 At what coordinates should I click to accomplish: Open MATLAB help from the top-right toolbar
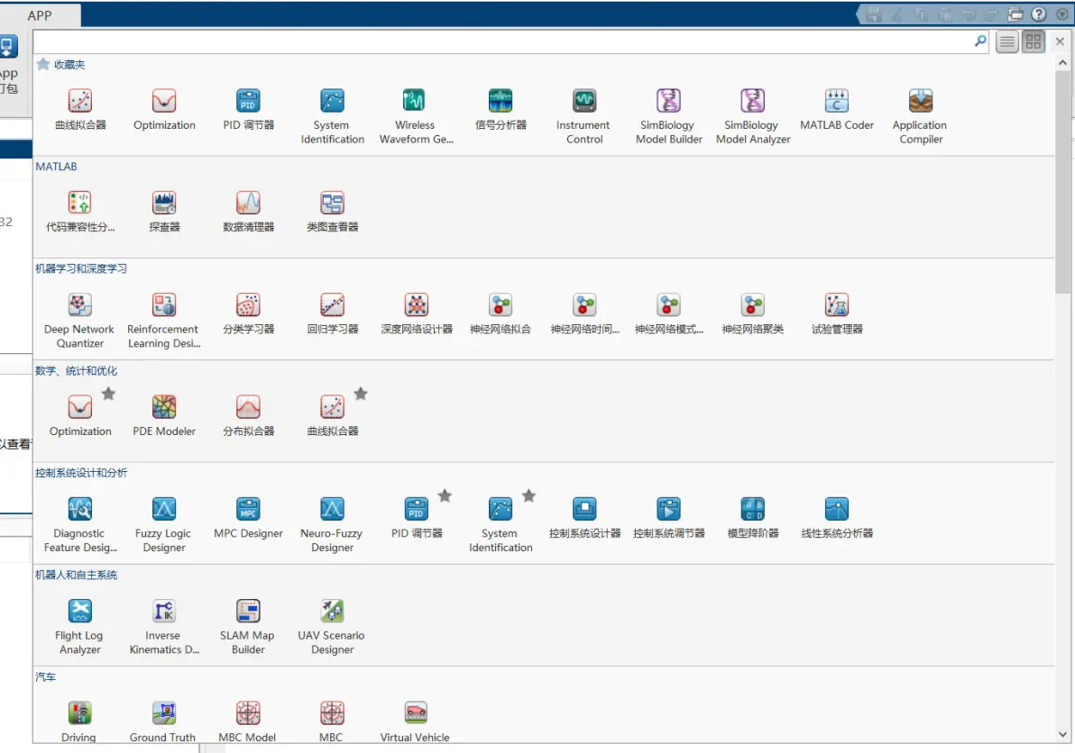click(1039, 14)
